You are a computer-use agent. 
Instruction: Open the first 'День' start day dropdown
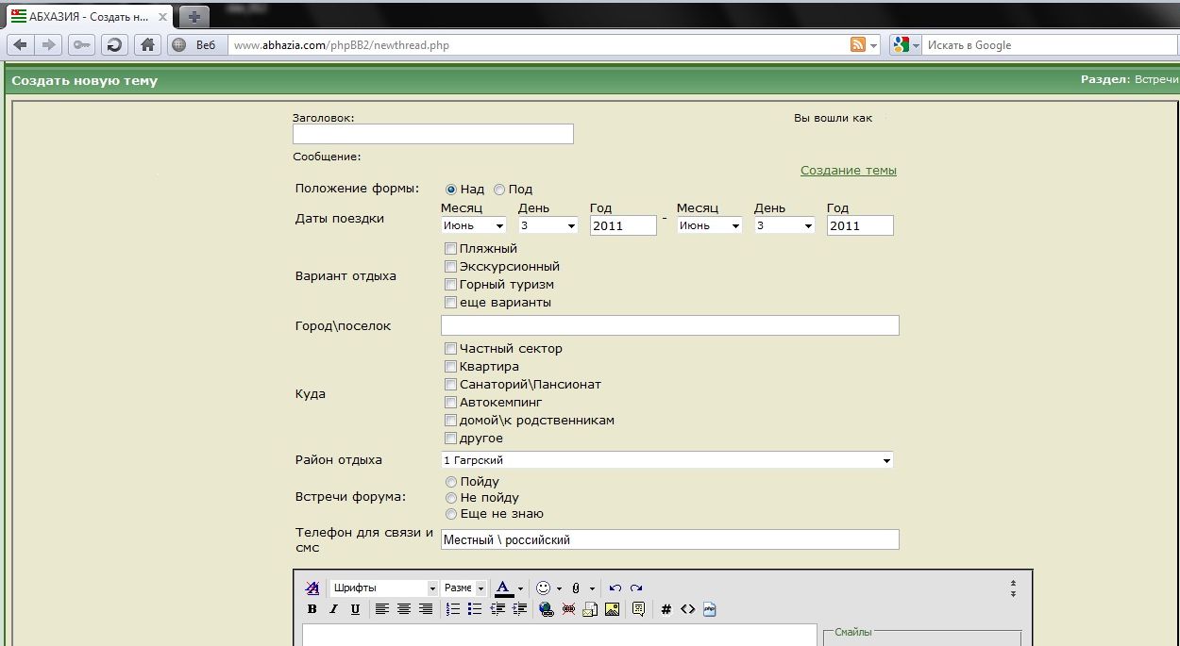coord(548,225)
